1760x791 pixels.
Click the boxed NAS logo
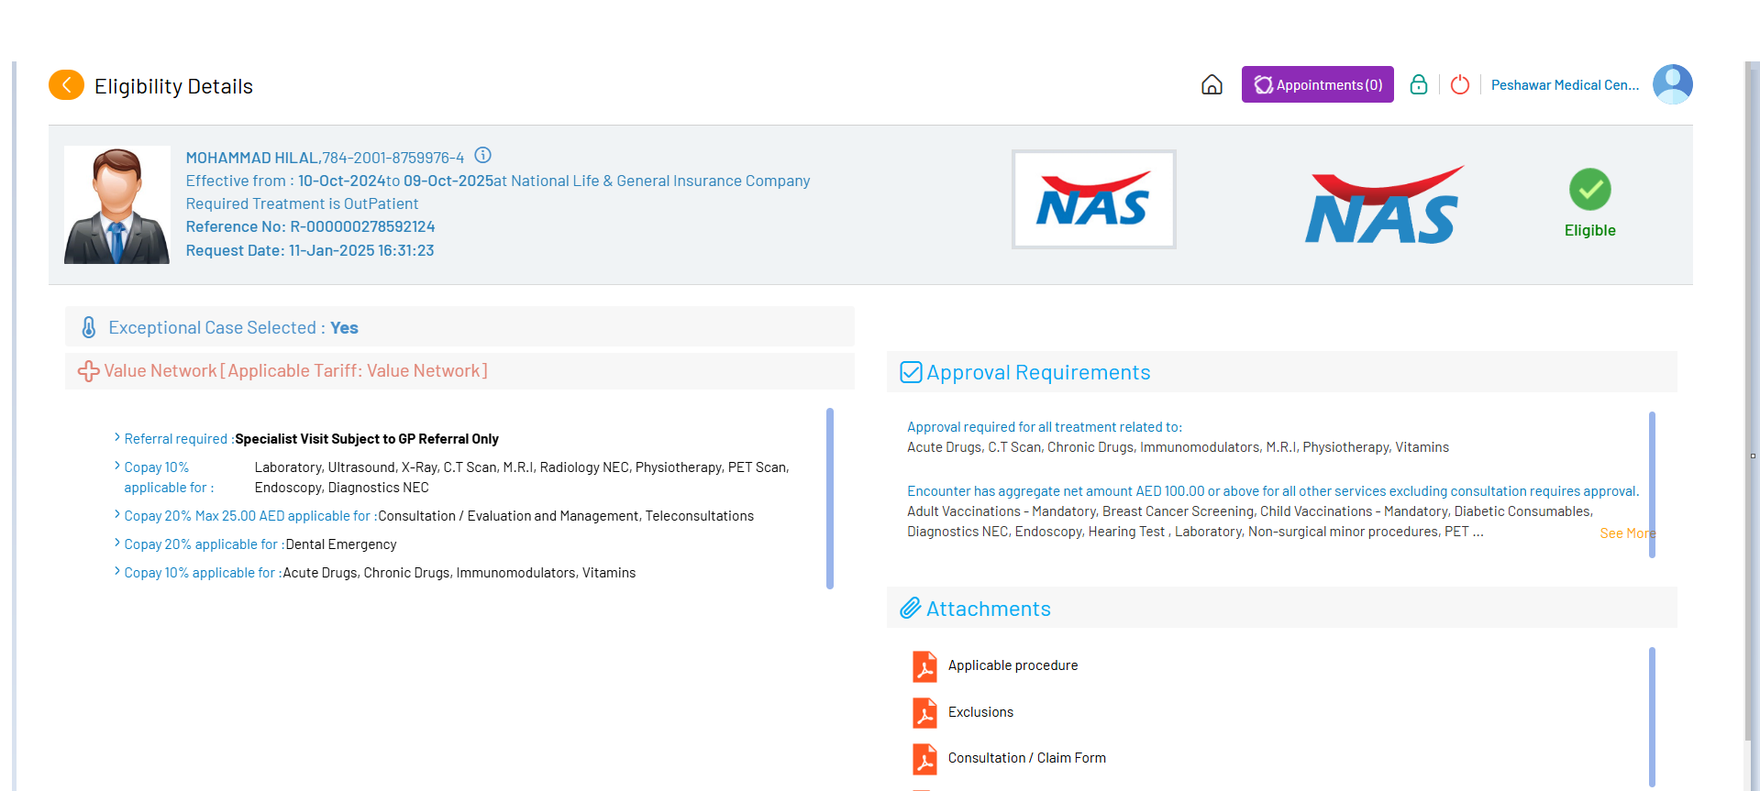pyautogui.click(x=1093, y=199)
